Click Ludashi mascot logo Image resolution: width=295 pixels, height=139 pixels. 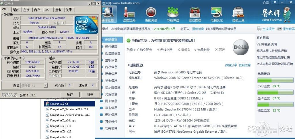point(287,14)
